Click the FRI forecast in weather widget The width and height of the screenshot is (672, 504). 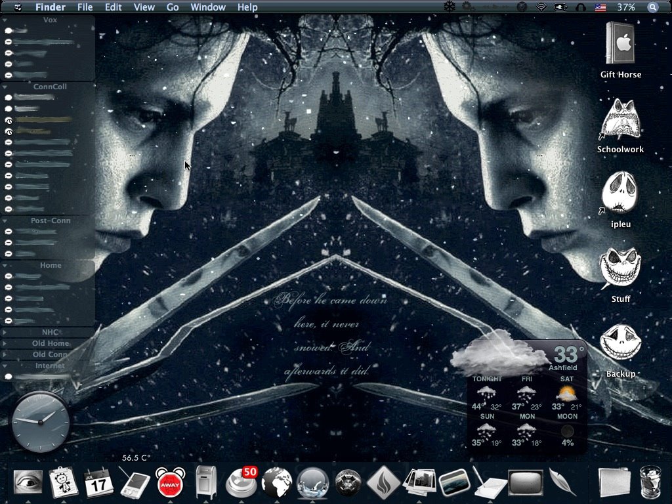pyautogui.click(x=527, y=394)
